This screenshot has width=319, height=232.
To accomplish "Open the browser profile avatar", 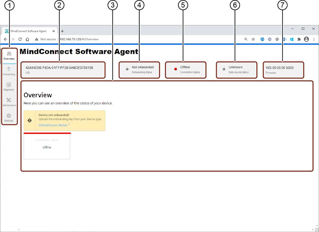I will pyautogui.click(x=307, y=39).
